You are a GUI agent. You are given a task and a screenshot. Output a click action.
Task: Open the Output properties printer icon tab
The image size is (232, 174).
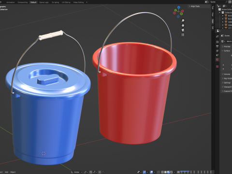(x=217, y=46)
